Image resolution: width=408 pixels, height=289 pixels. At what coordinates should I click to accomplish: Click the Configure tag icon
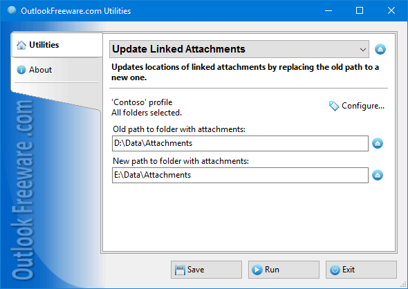334,106
